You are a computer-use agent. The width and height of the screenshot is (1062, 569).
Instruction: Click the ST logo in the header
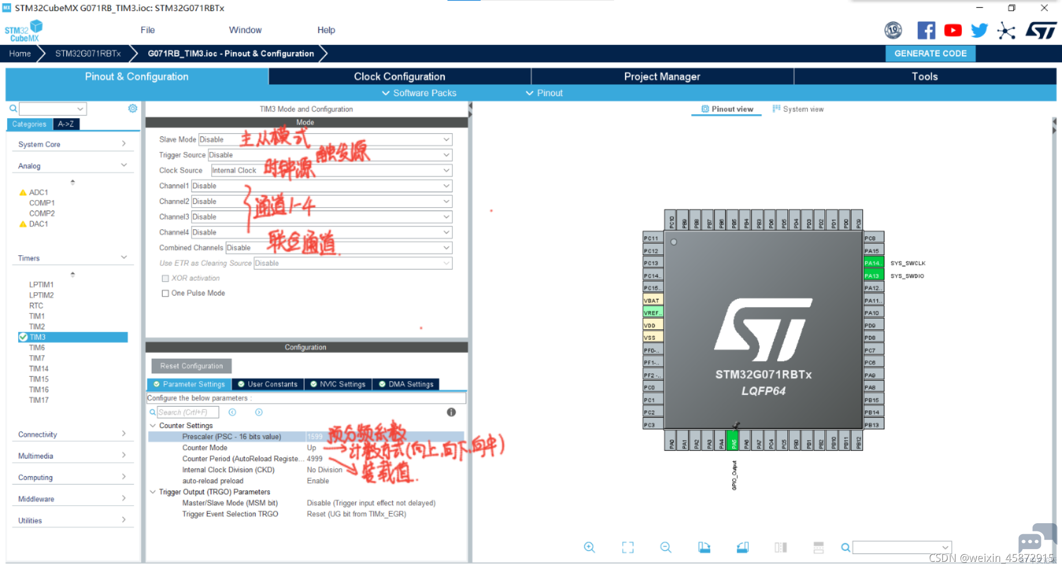(x=1041, y=30)
